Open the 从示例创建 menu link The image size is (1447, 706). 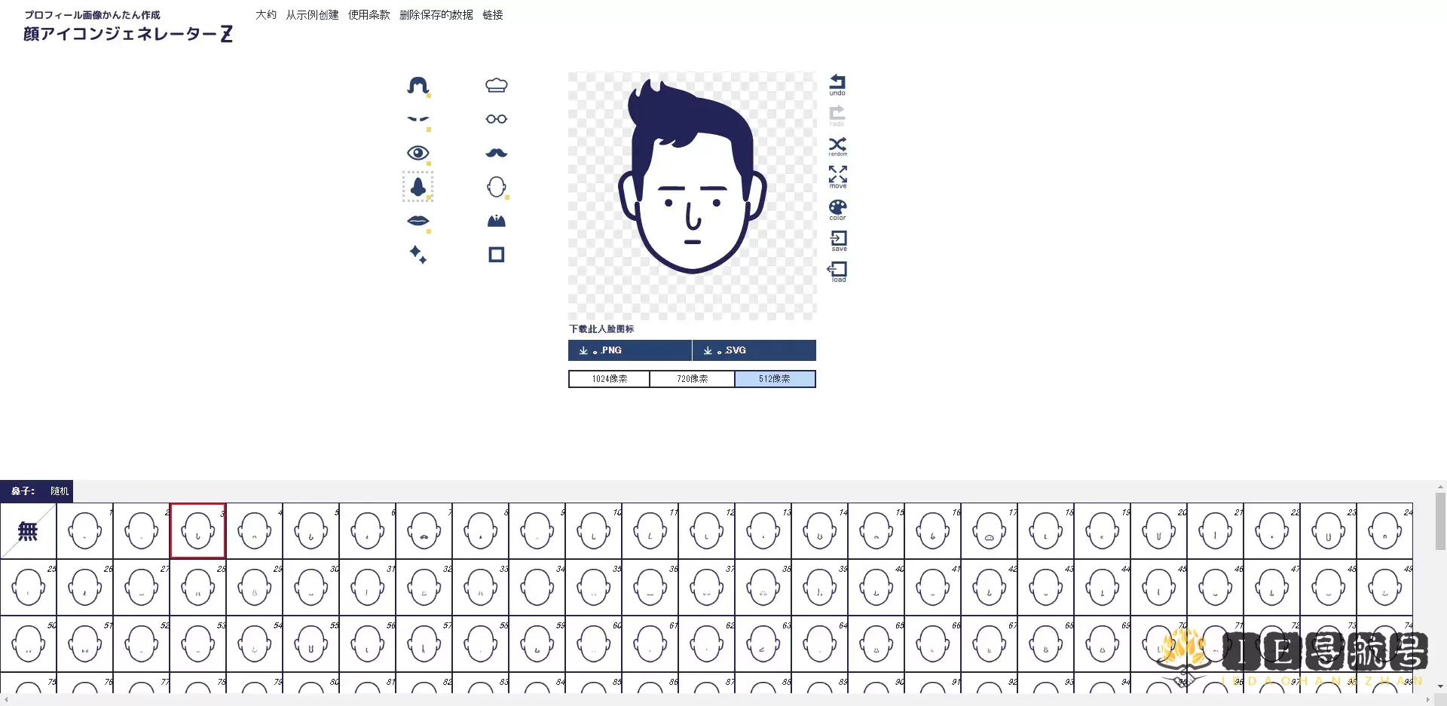pyautogui.click(x=312, y=15)
